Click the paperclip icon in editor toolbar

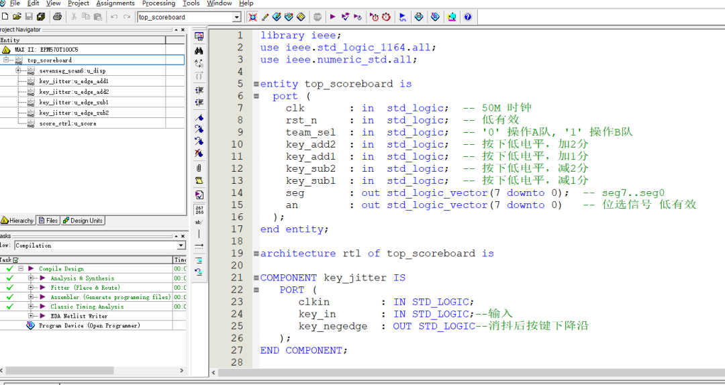click(199, 168)
